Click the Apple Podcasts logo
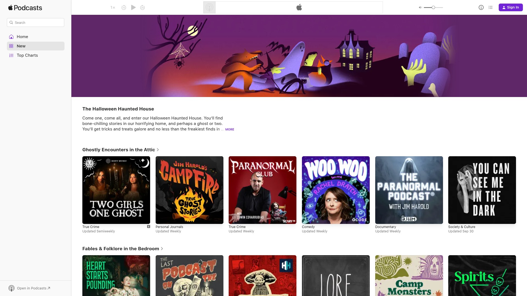This screenshot has height=296, width=527. pos(25,8)
